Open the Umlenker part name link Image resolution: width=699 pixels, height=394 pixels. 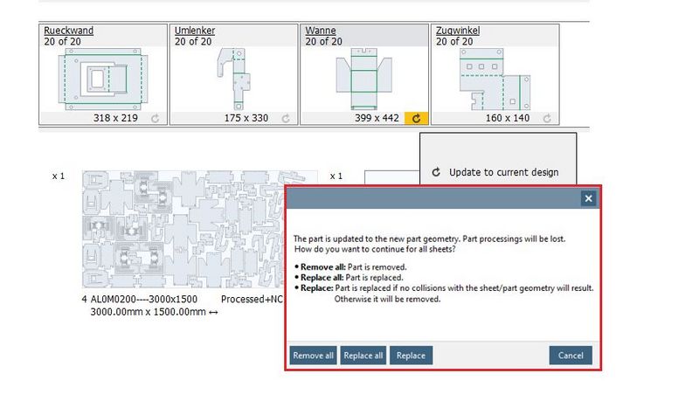[195, 31]
